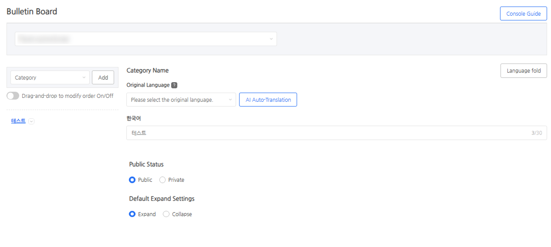The width and height of the screenshot is (551, 247).
Task: Select the Public radio button
Action: pyautogui.click(x=132, y=180)
